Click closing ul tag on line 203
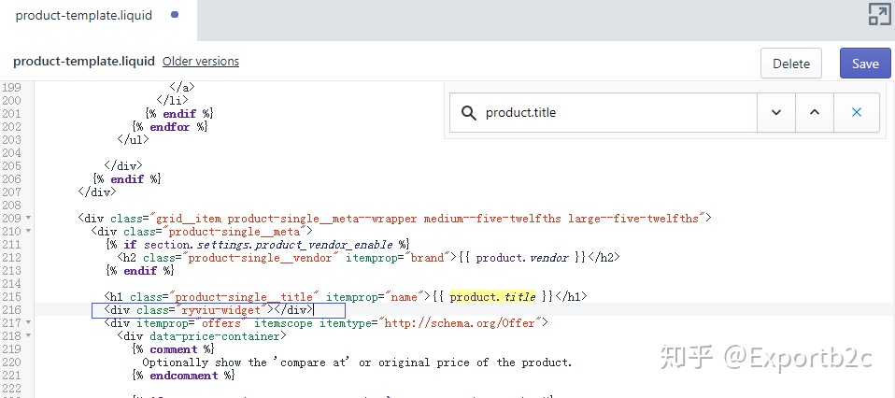895x398 pixels. (133, 139)
